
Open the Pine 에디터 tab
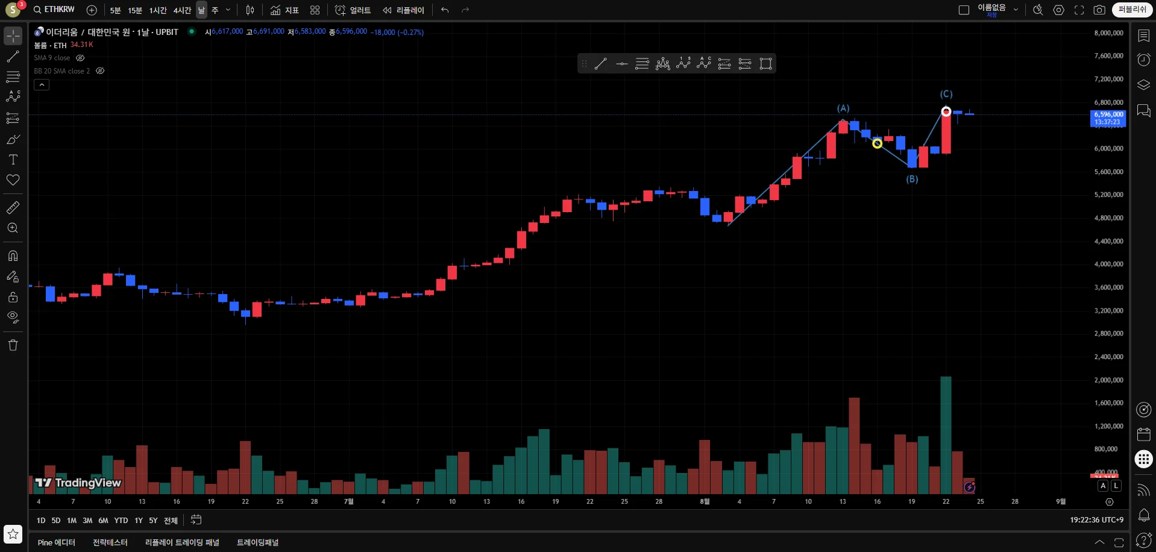[57, 542]
